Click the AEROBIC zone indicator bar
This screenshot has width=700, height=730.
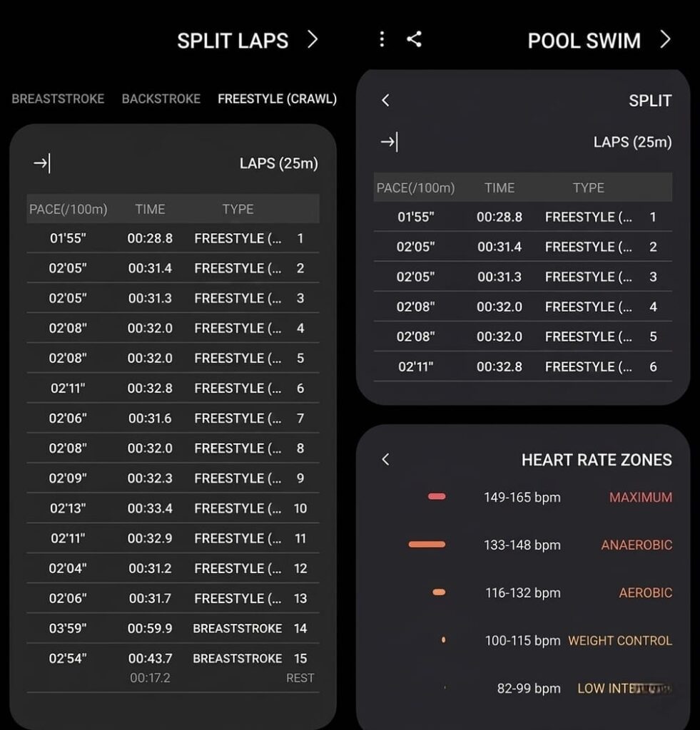pos(436,592)
